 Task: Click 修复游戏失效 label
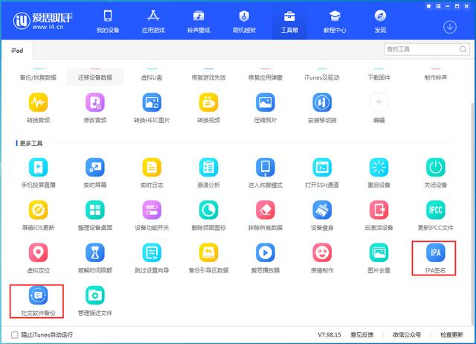(x=208, y=77)
